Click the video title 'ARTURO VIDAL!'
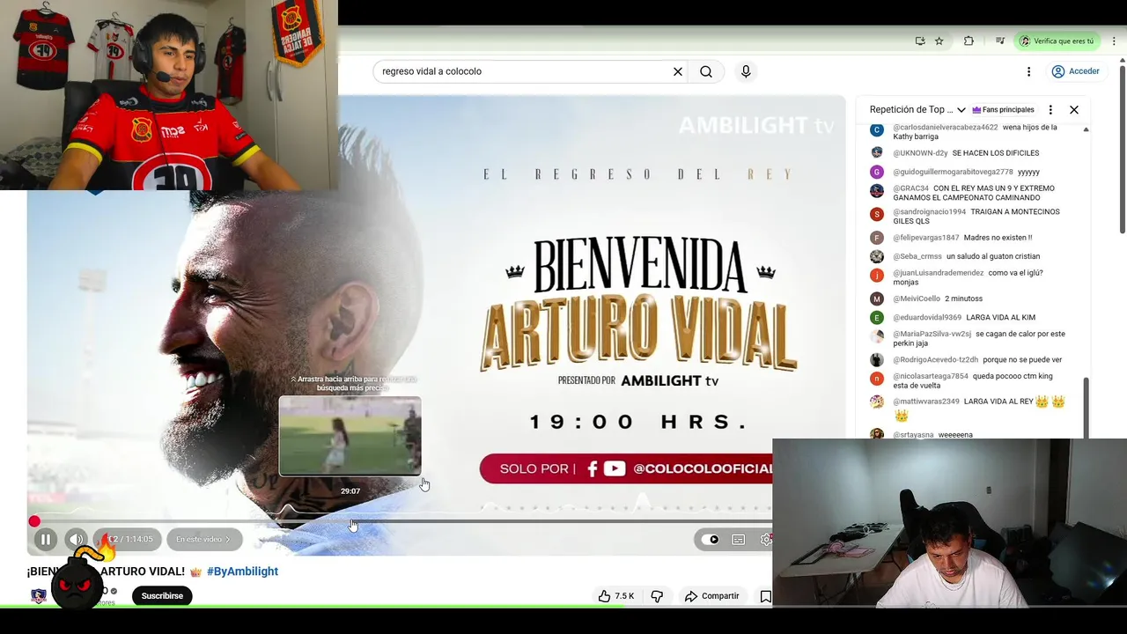The height and width of the screenshot is (634, 1127). [x=143, y=571]
